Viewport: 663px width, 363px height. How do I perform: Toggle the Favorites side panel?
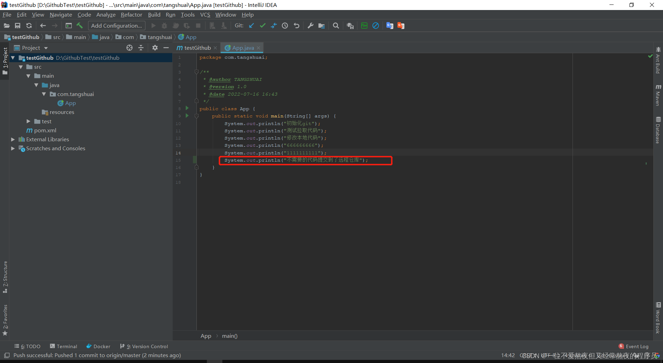tap(5, 320)
